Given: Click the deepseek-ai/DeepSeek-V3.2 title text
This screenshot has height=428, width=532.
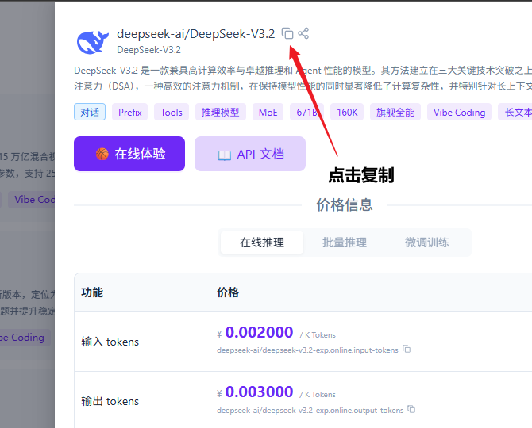Looking at the screenshot, I should pos(196,34).
